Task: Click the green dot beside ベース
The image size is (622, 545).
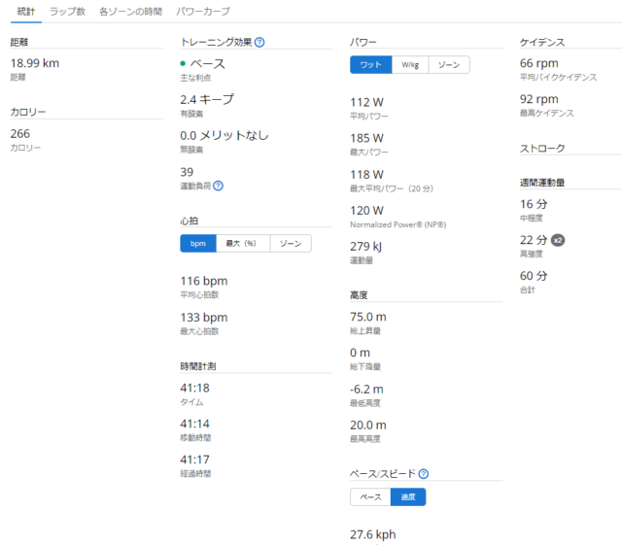Action: click(x=183, y=63)
